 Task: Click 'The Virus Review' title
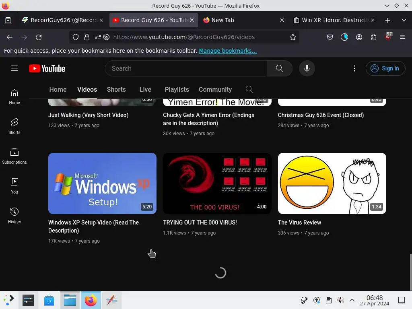click(299, 222)
